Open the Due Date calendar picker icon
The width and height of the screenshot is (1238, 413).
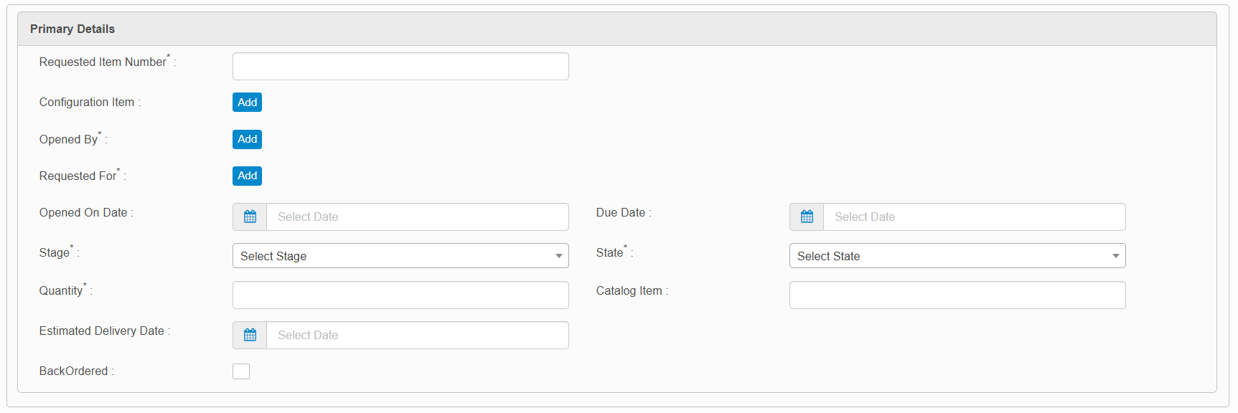point(807,217)
